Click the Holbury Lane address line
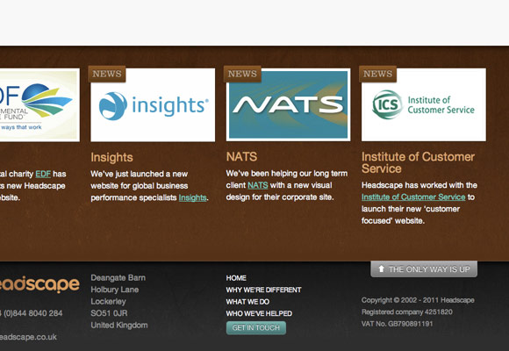 pos(115,290)
